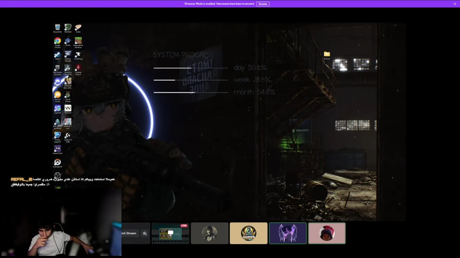Screen dimensions: 460x258
Task: Click the OBS Studio desktop icon
Action: coord(57,176)
